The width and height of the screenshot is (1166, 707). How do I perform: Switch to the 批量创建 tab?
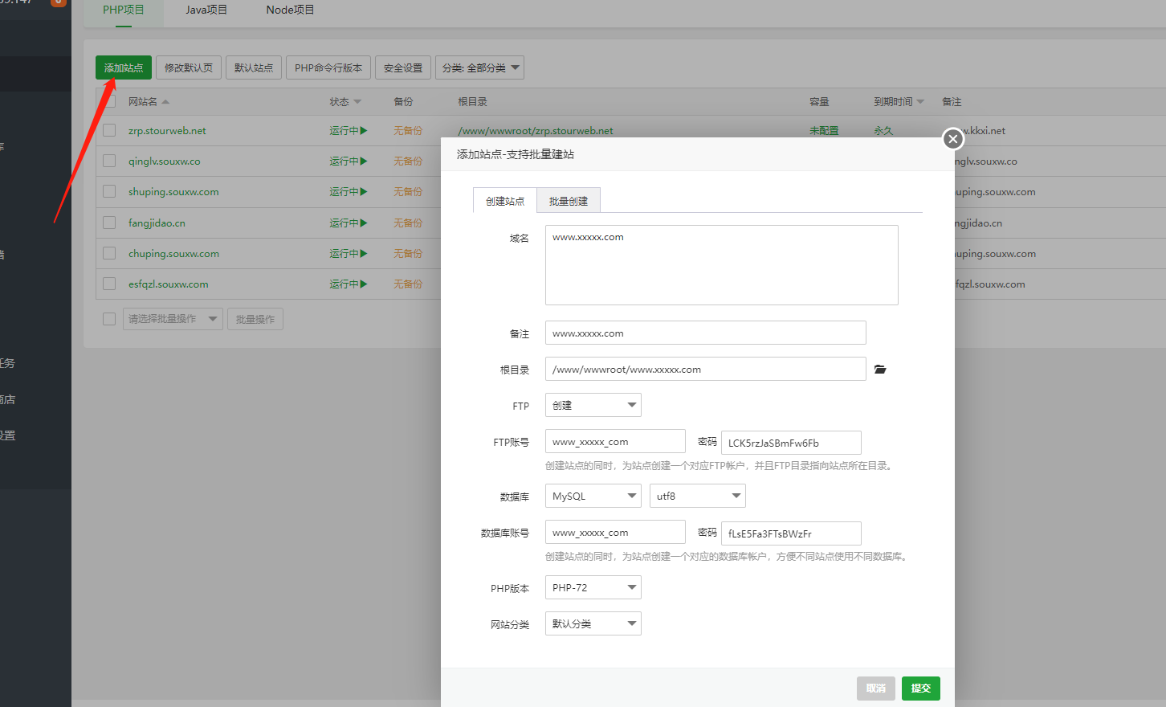568,201
